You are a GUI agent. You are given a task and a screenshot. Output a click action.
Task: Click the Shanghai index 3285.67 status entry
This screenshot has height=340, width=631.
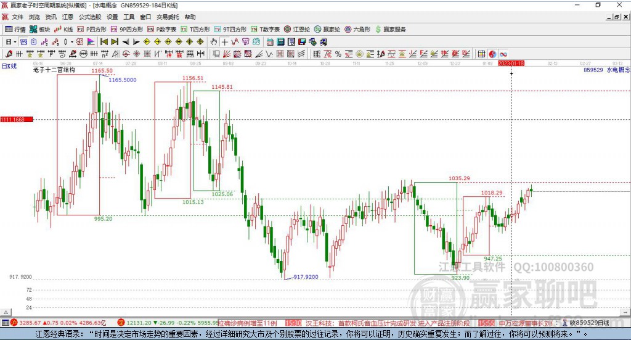(59, 323)
